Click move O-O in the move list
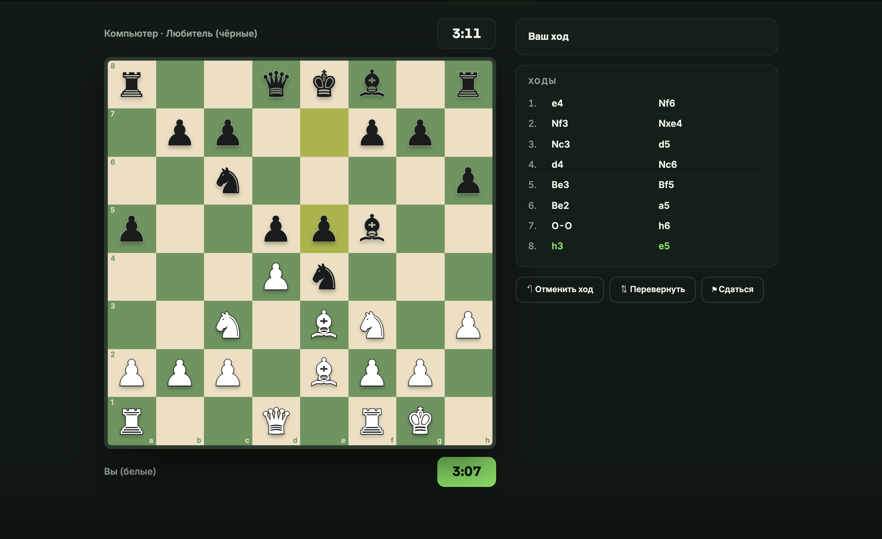Viewport: 882px width, 539px height. point(562,226)
